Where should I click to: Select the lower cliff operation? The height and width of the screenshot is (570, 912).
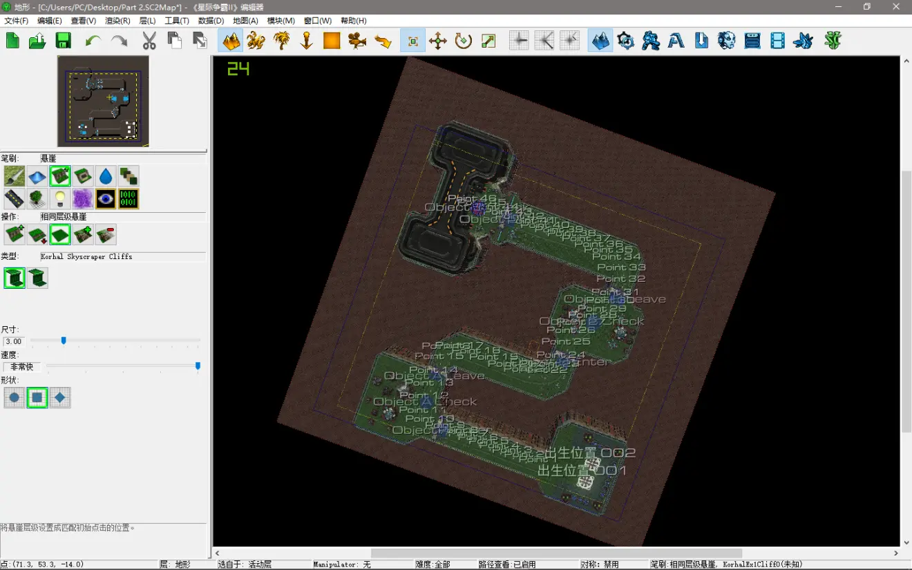click(37, 235)
